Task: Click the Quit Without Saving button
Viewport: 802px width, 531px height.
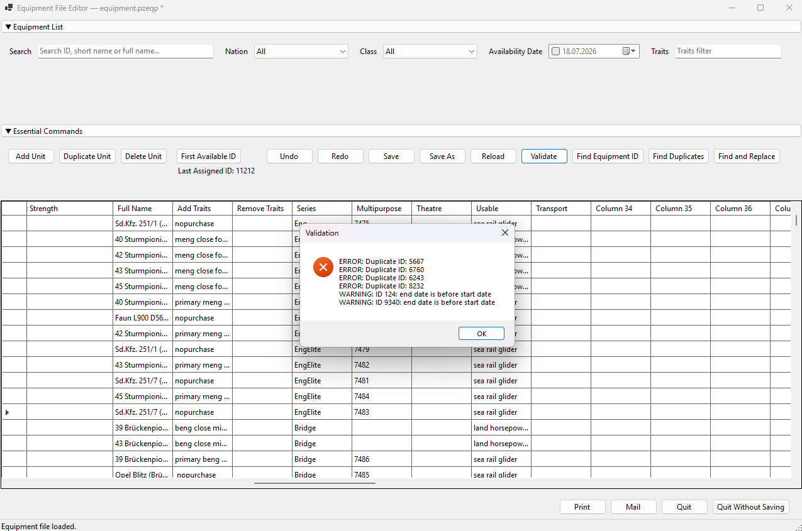Action: tap(751, 507)
